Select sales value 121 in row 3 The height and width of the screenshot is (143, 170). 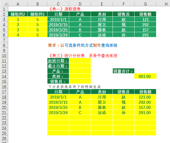145,19
